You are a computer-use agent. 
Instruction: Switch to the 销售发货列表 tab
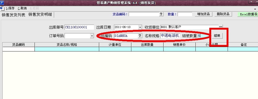coord(14,15)
